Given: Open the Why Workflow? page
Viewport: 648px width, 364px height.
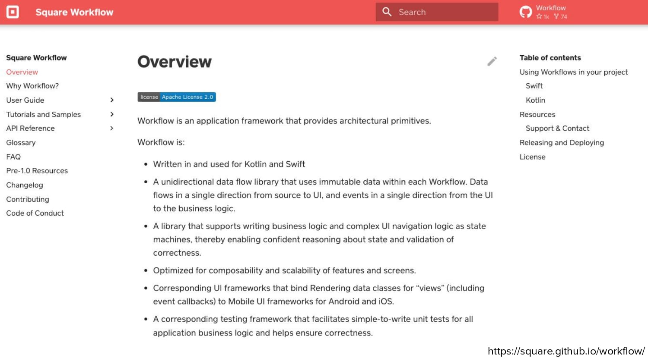Looking at the screenshot, I should pyautogui.click(x=32, y=86).
